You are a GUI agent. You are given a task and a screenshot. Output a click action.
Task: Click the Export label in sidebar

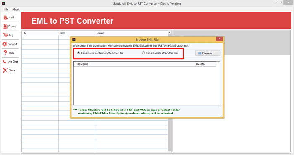pyautogui.click(x=12, y=26)
